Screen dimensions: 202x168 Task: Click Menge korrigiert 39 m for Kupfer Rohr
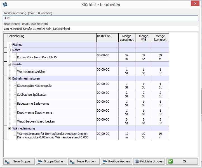(160, 57)
